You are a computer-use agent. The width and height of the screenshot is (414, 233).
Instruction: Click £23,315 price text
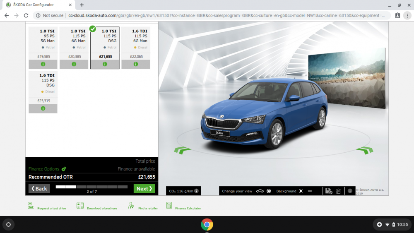[x=43, y=101]
